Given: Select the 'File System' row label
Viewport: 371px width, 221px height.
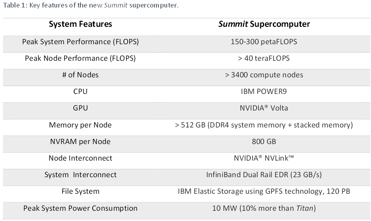Looking at the screenshot, I should (80, 191).
